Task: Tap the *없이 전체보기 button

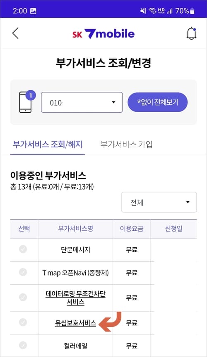Action: 158,102
